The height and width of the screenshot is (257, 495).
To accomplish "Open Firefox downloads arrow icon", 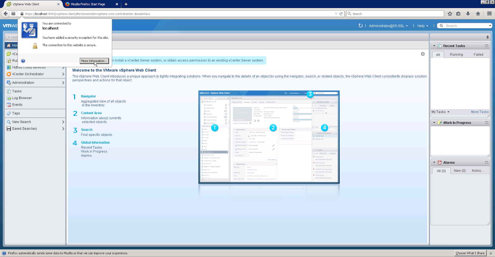I will (x=468, y=14).
